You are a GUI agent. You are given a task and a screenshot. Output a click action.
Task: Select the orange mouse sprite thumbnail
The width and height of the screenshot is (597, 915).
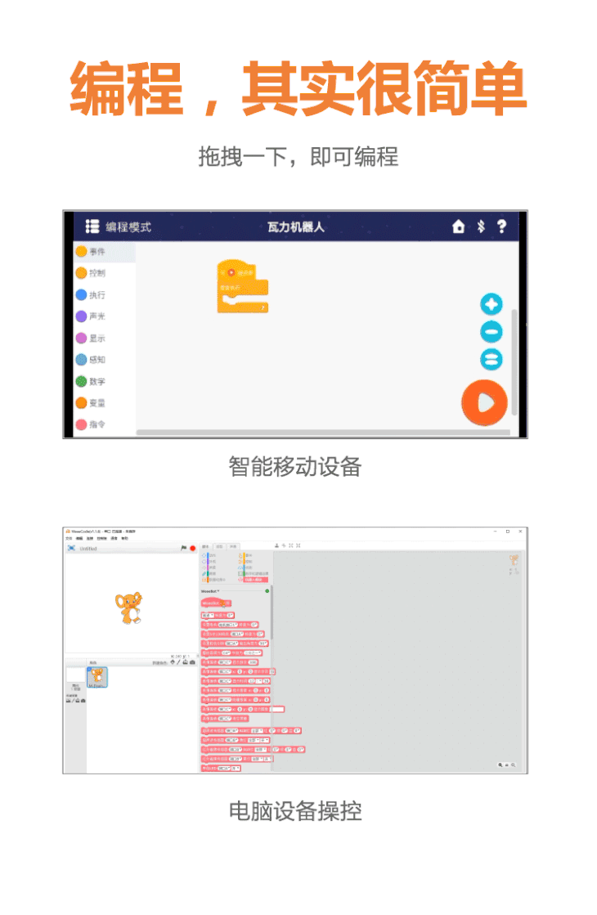pos(97,677)
